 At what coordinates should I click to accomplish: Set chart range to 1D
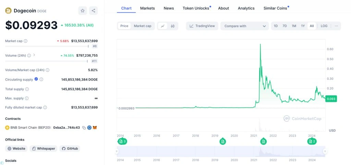pos(276,26)
